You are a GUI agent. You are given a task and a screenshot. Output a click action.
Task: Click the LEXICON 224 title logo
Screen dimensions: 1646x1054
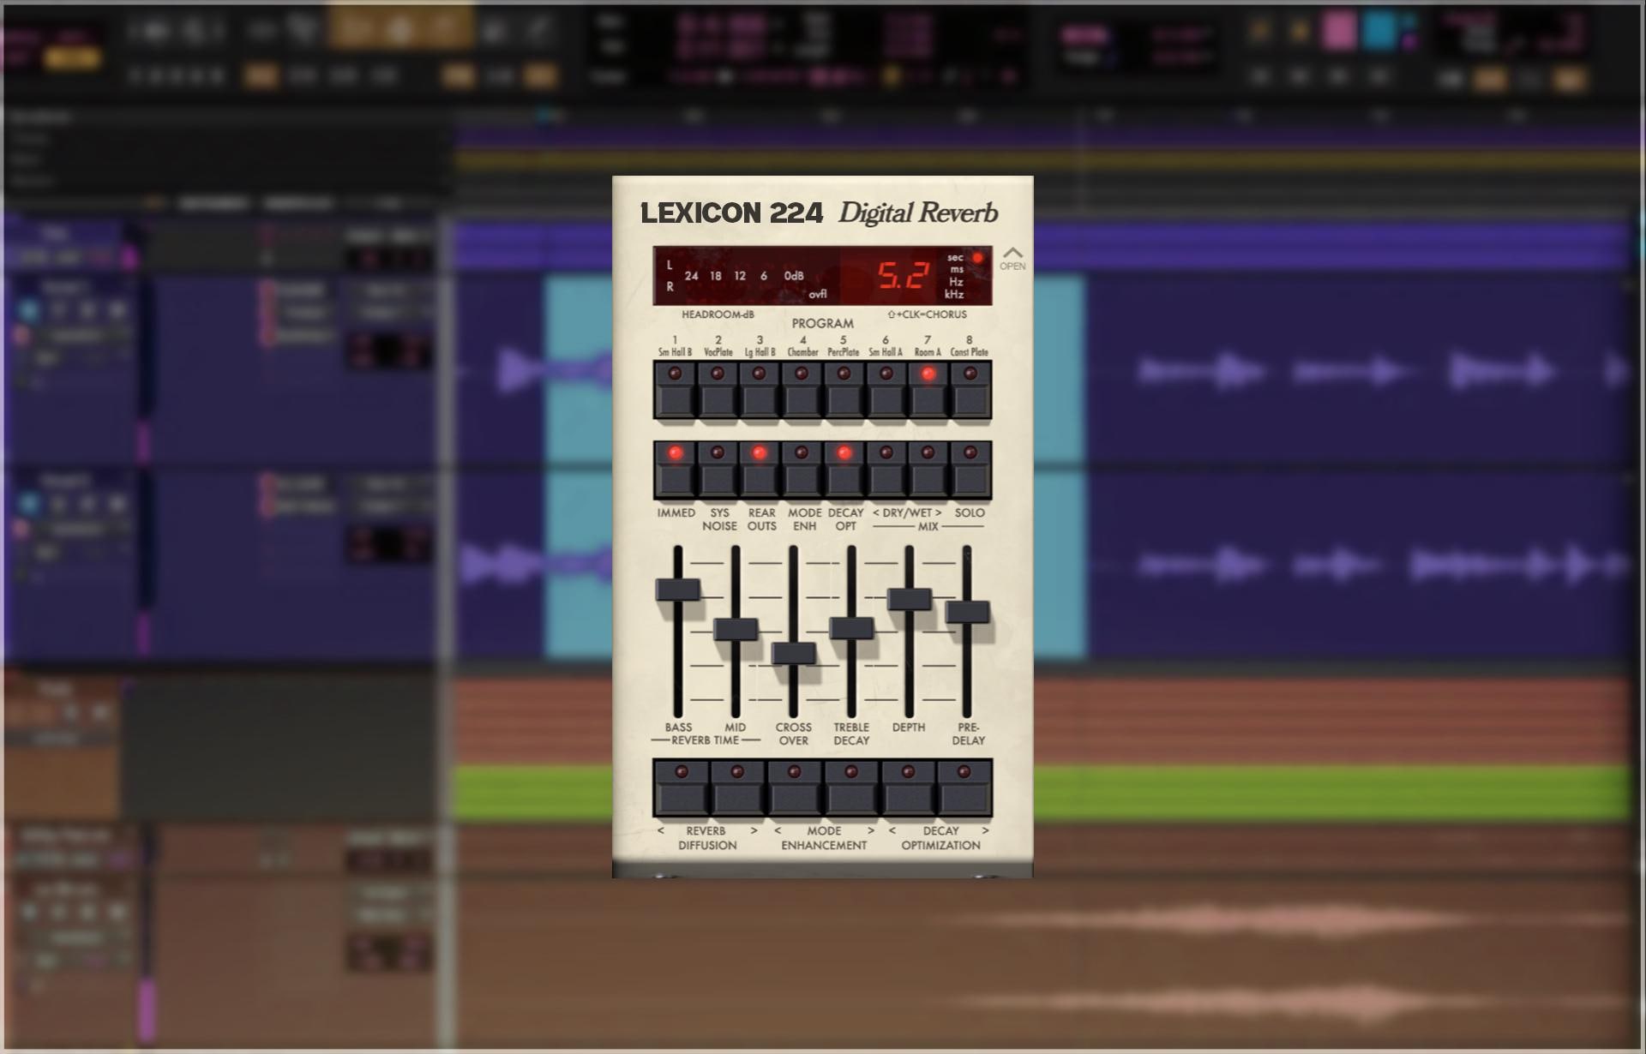(x=731, y=213)
